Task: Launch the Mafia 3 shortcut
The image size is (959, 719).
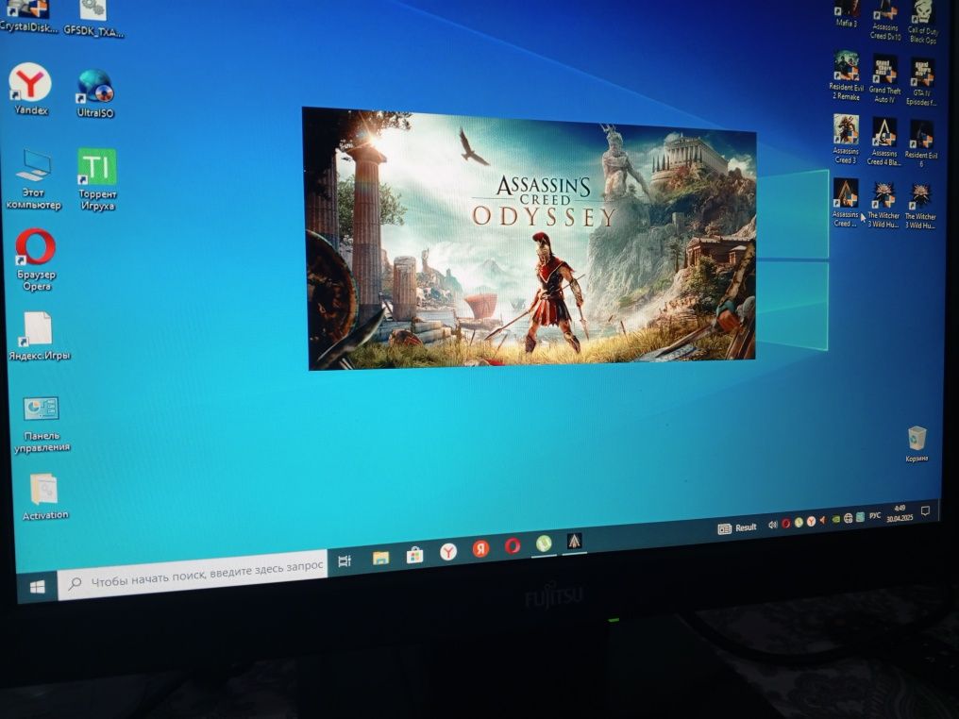Action: tap(847, 13)
